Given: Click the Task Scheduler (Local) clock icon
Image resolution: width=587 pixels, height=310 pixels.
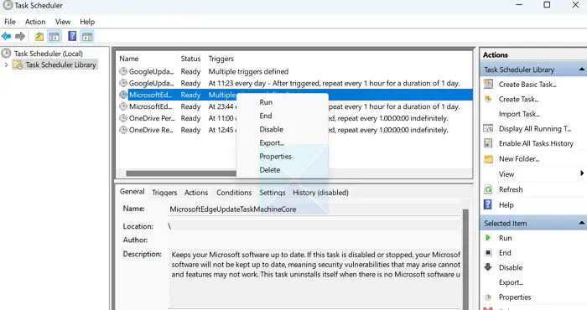Looking at the screenshot, I should 7,53.
